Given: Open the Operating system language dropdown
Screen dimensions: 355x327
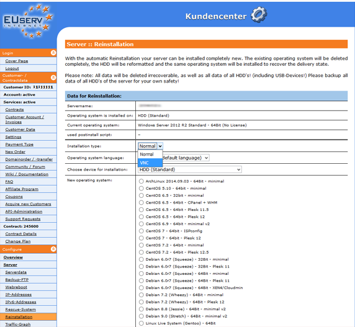Looking at the screenshot, I should [x=186, y=158].
